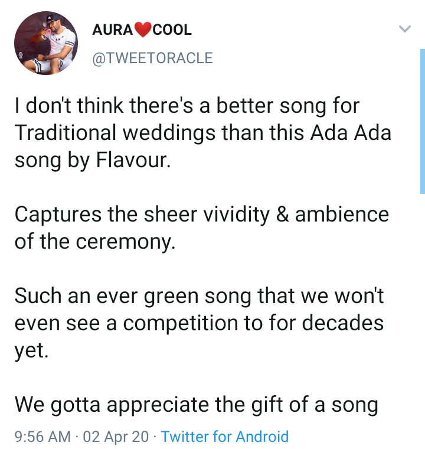Click the words "Ada Ada" in the tweet

pos(351,133)
